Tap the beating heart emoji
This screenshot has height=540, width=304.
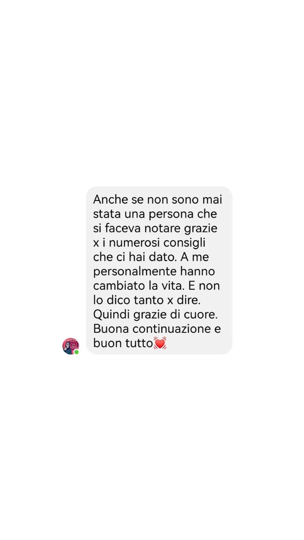click(160, 343)
